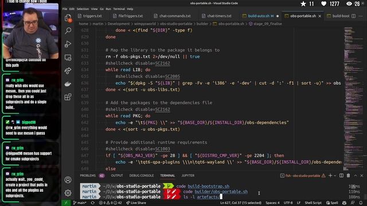Kill the terminal with trash icon

(348, 176)
